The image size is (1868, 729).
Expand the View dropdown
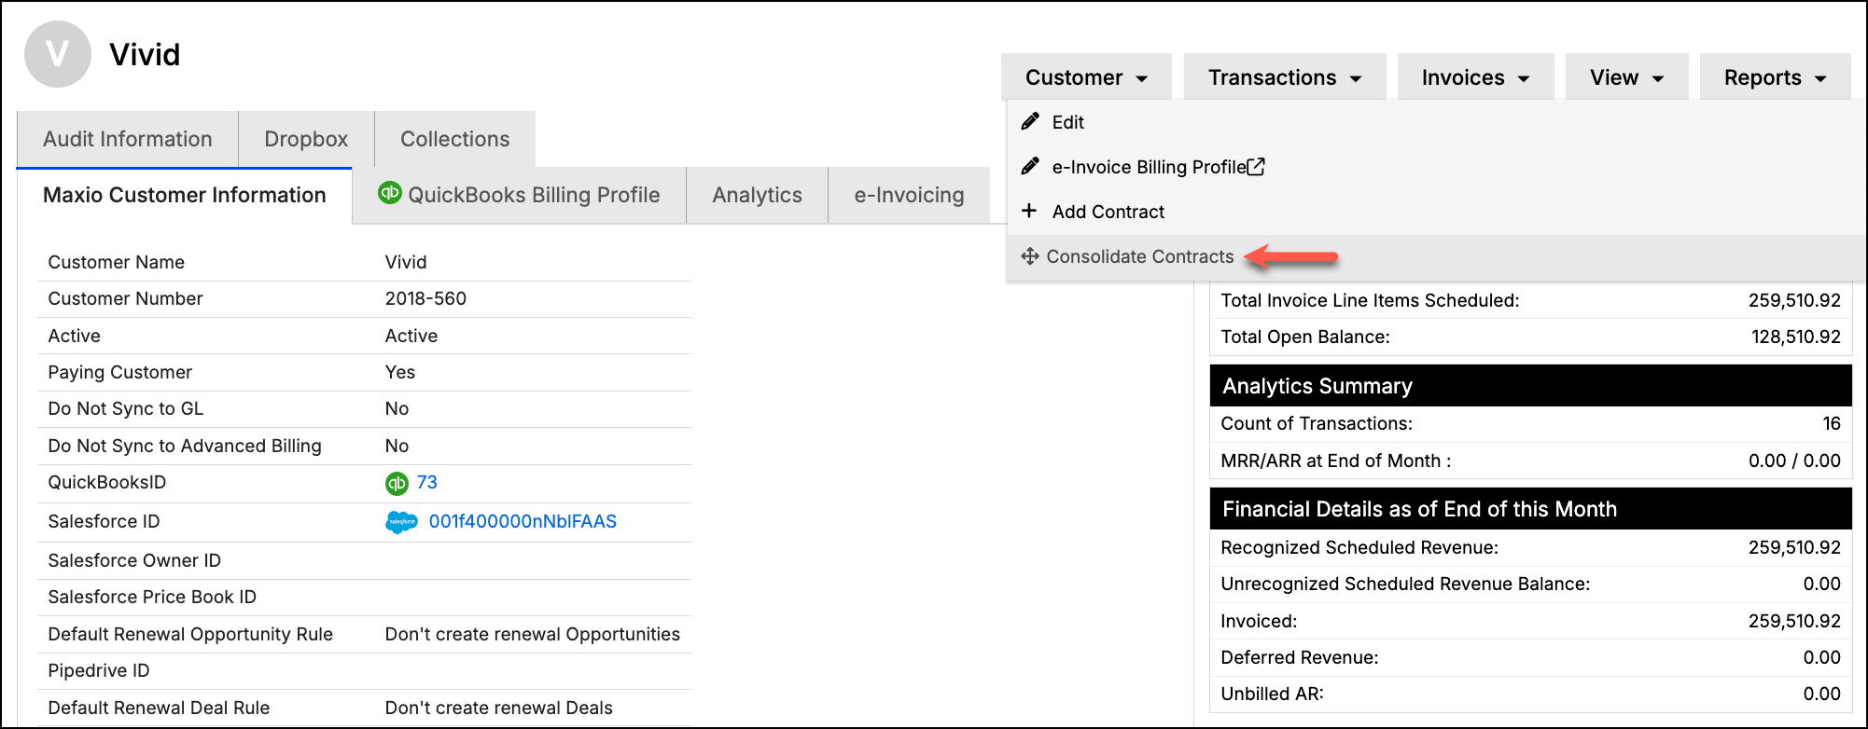pyautogui.click(x=1626, y=77)
